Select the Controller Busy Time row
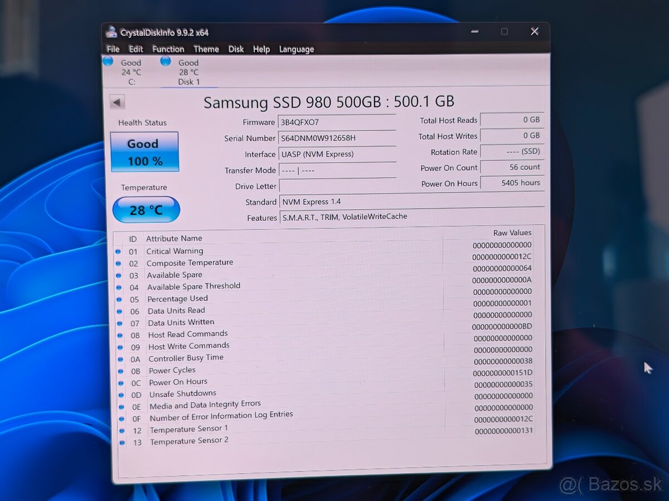Viewport: 669px width, 501px height. (x=326, y=355)
